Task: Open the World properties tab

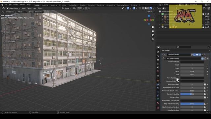Action: click(158, 71)
